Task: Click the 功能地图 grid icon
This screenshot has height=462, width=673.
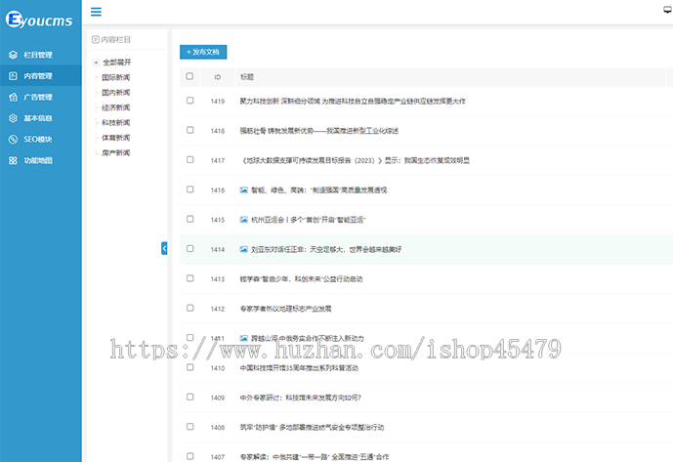Action: click(13, 160)
